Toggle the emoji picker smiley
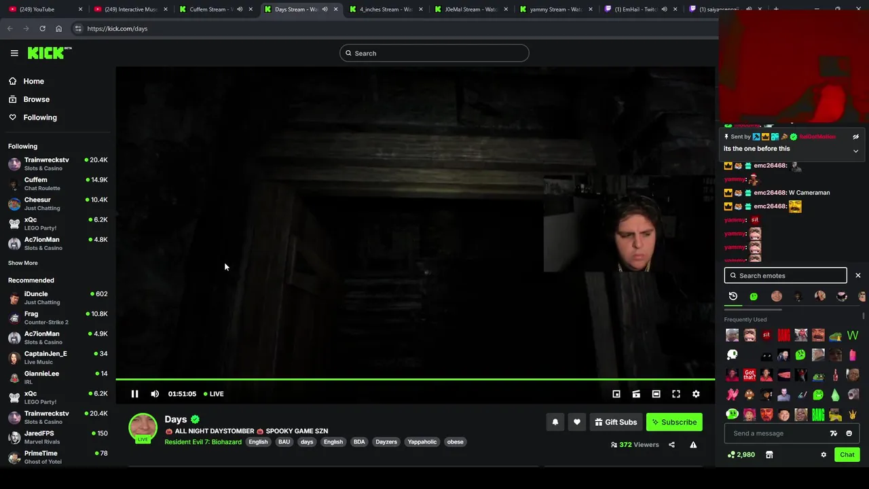This screenshot has height=489, width=869. click(849, 433)
